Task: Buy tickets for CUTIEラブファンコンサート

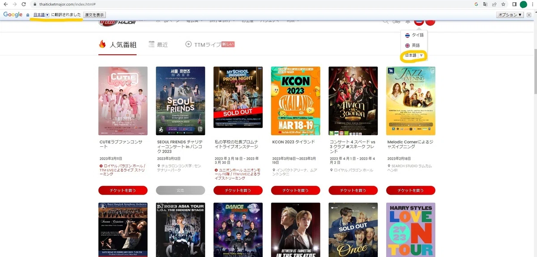Action: (x=123, y=191)
